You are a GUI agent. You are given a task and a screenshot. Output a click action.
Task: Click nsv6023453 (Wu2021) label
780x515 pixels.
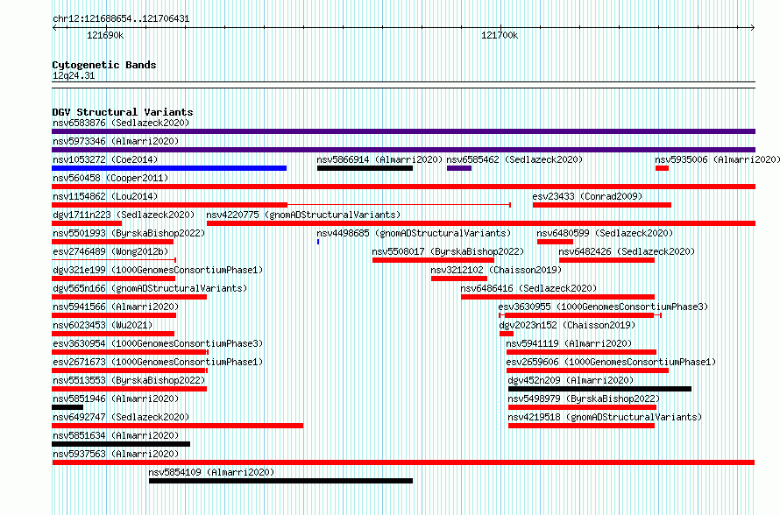coord(103,325)
